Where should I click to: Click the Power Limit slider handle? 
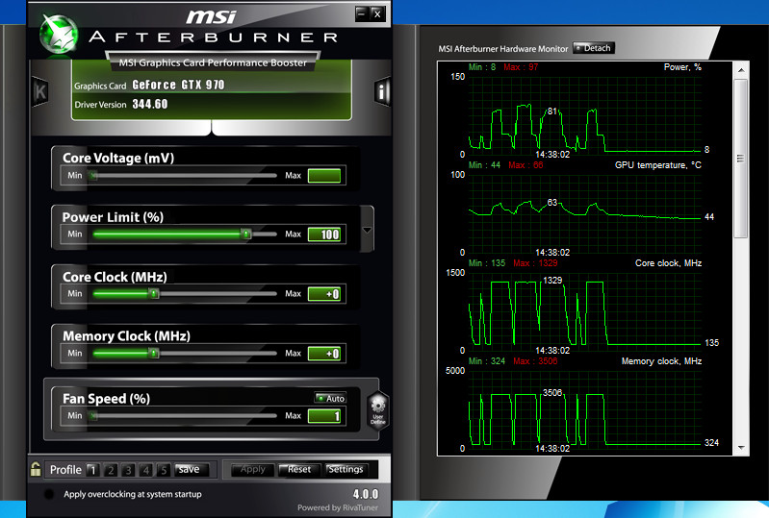point(245,234)
